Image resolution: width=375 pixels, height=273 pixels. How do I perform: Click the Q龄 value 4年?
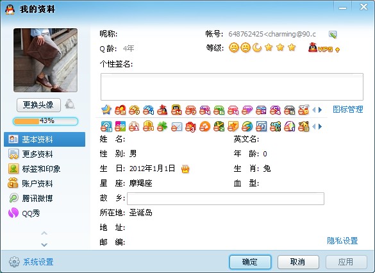coord(129,49)
